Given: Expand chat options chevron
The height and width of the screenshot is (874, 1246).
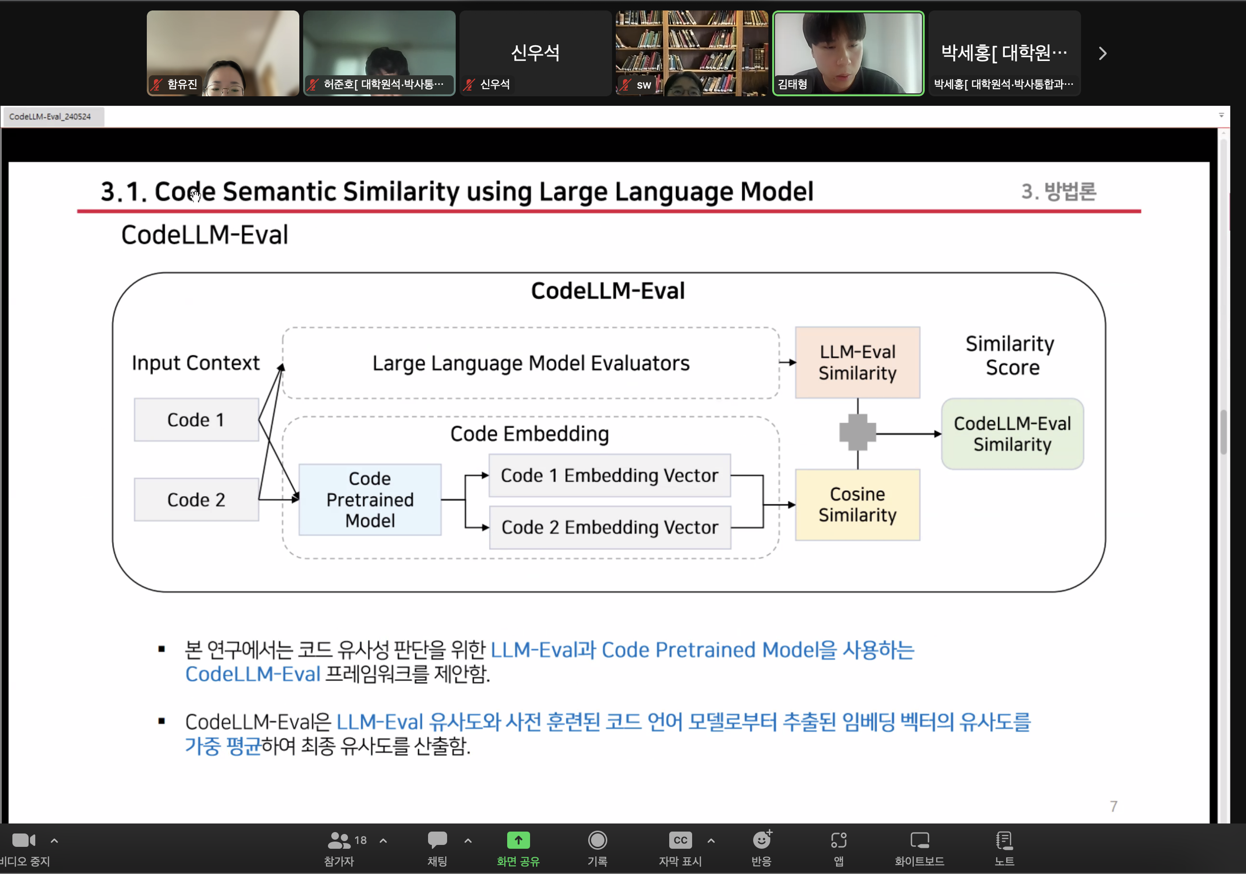Looking at the screenshot, I should pyautogui.click(x=468, y=840).
